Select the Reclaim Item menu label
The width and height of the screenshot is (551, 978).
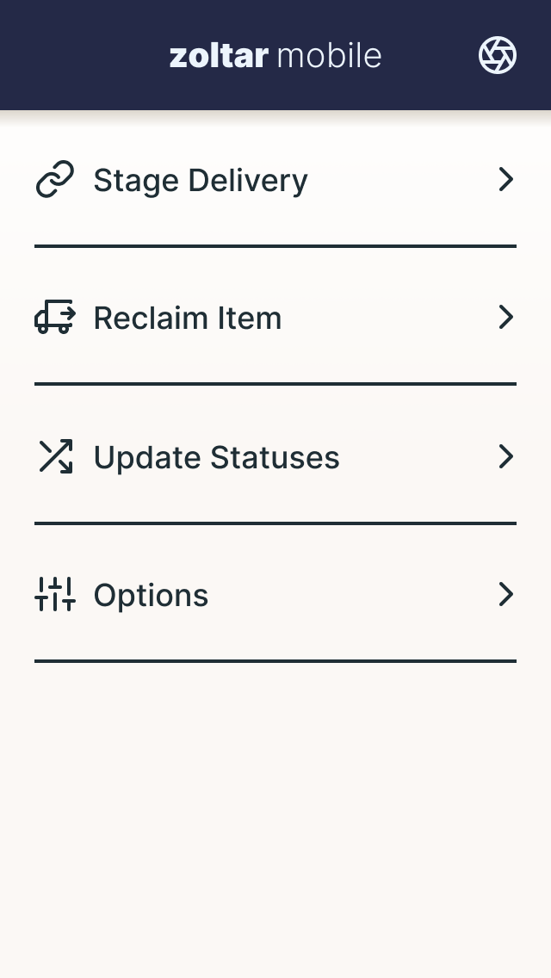point(188,319)
